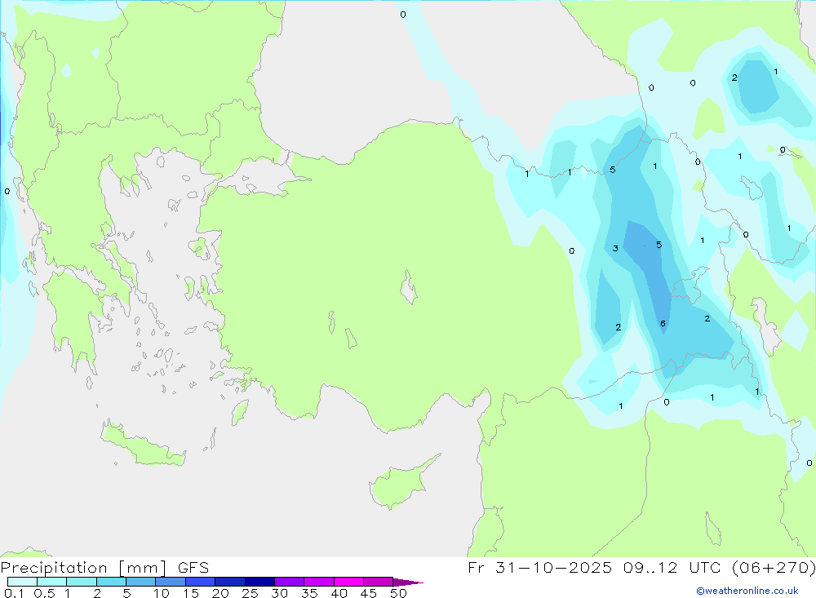The width and height of the screenshot is (816, 598).
Task: Select the 45 to 50 mm legend swatch
Action: [378, 582]
